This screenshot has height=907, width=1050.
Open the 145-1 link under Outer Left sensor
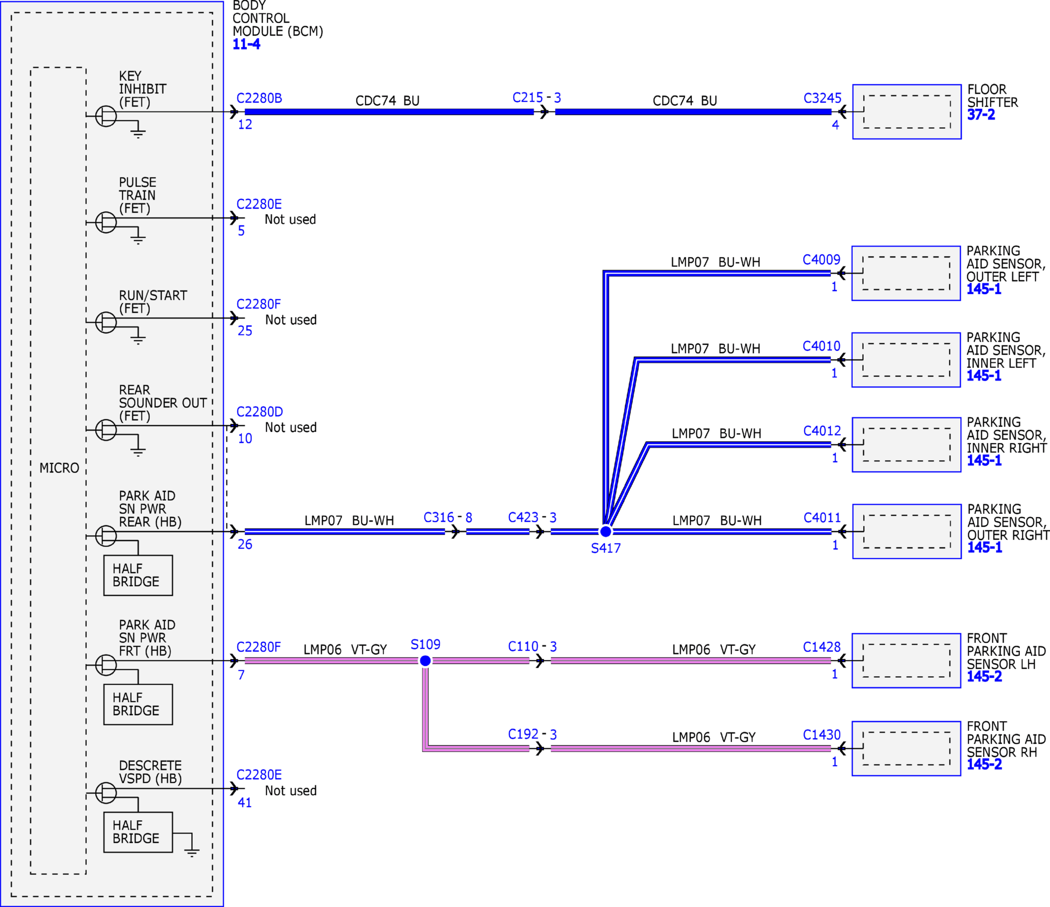point(984,289)
